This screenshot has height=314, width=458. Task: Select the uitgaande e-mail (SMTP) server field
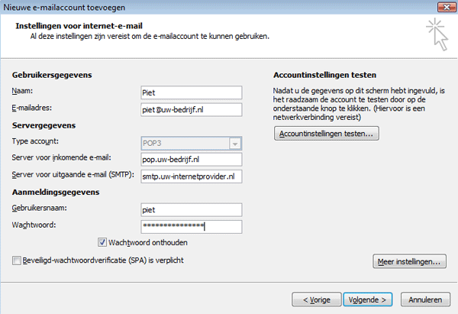click(191, 176)
